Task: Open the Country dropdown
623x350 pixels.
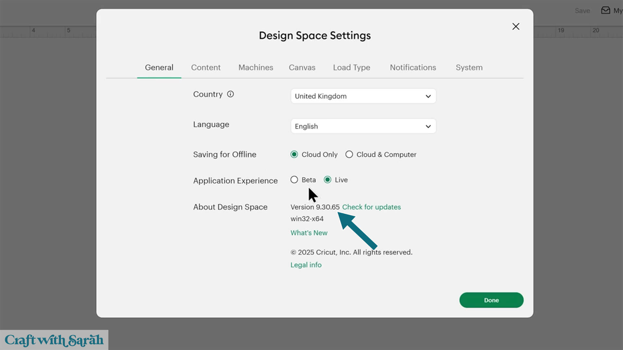Action: (x=363, y=96)
